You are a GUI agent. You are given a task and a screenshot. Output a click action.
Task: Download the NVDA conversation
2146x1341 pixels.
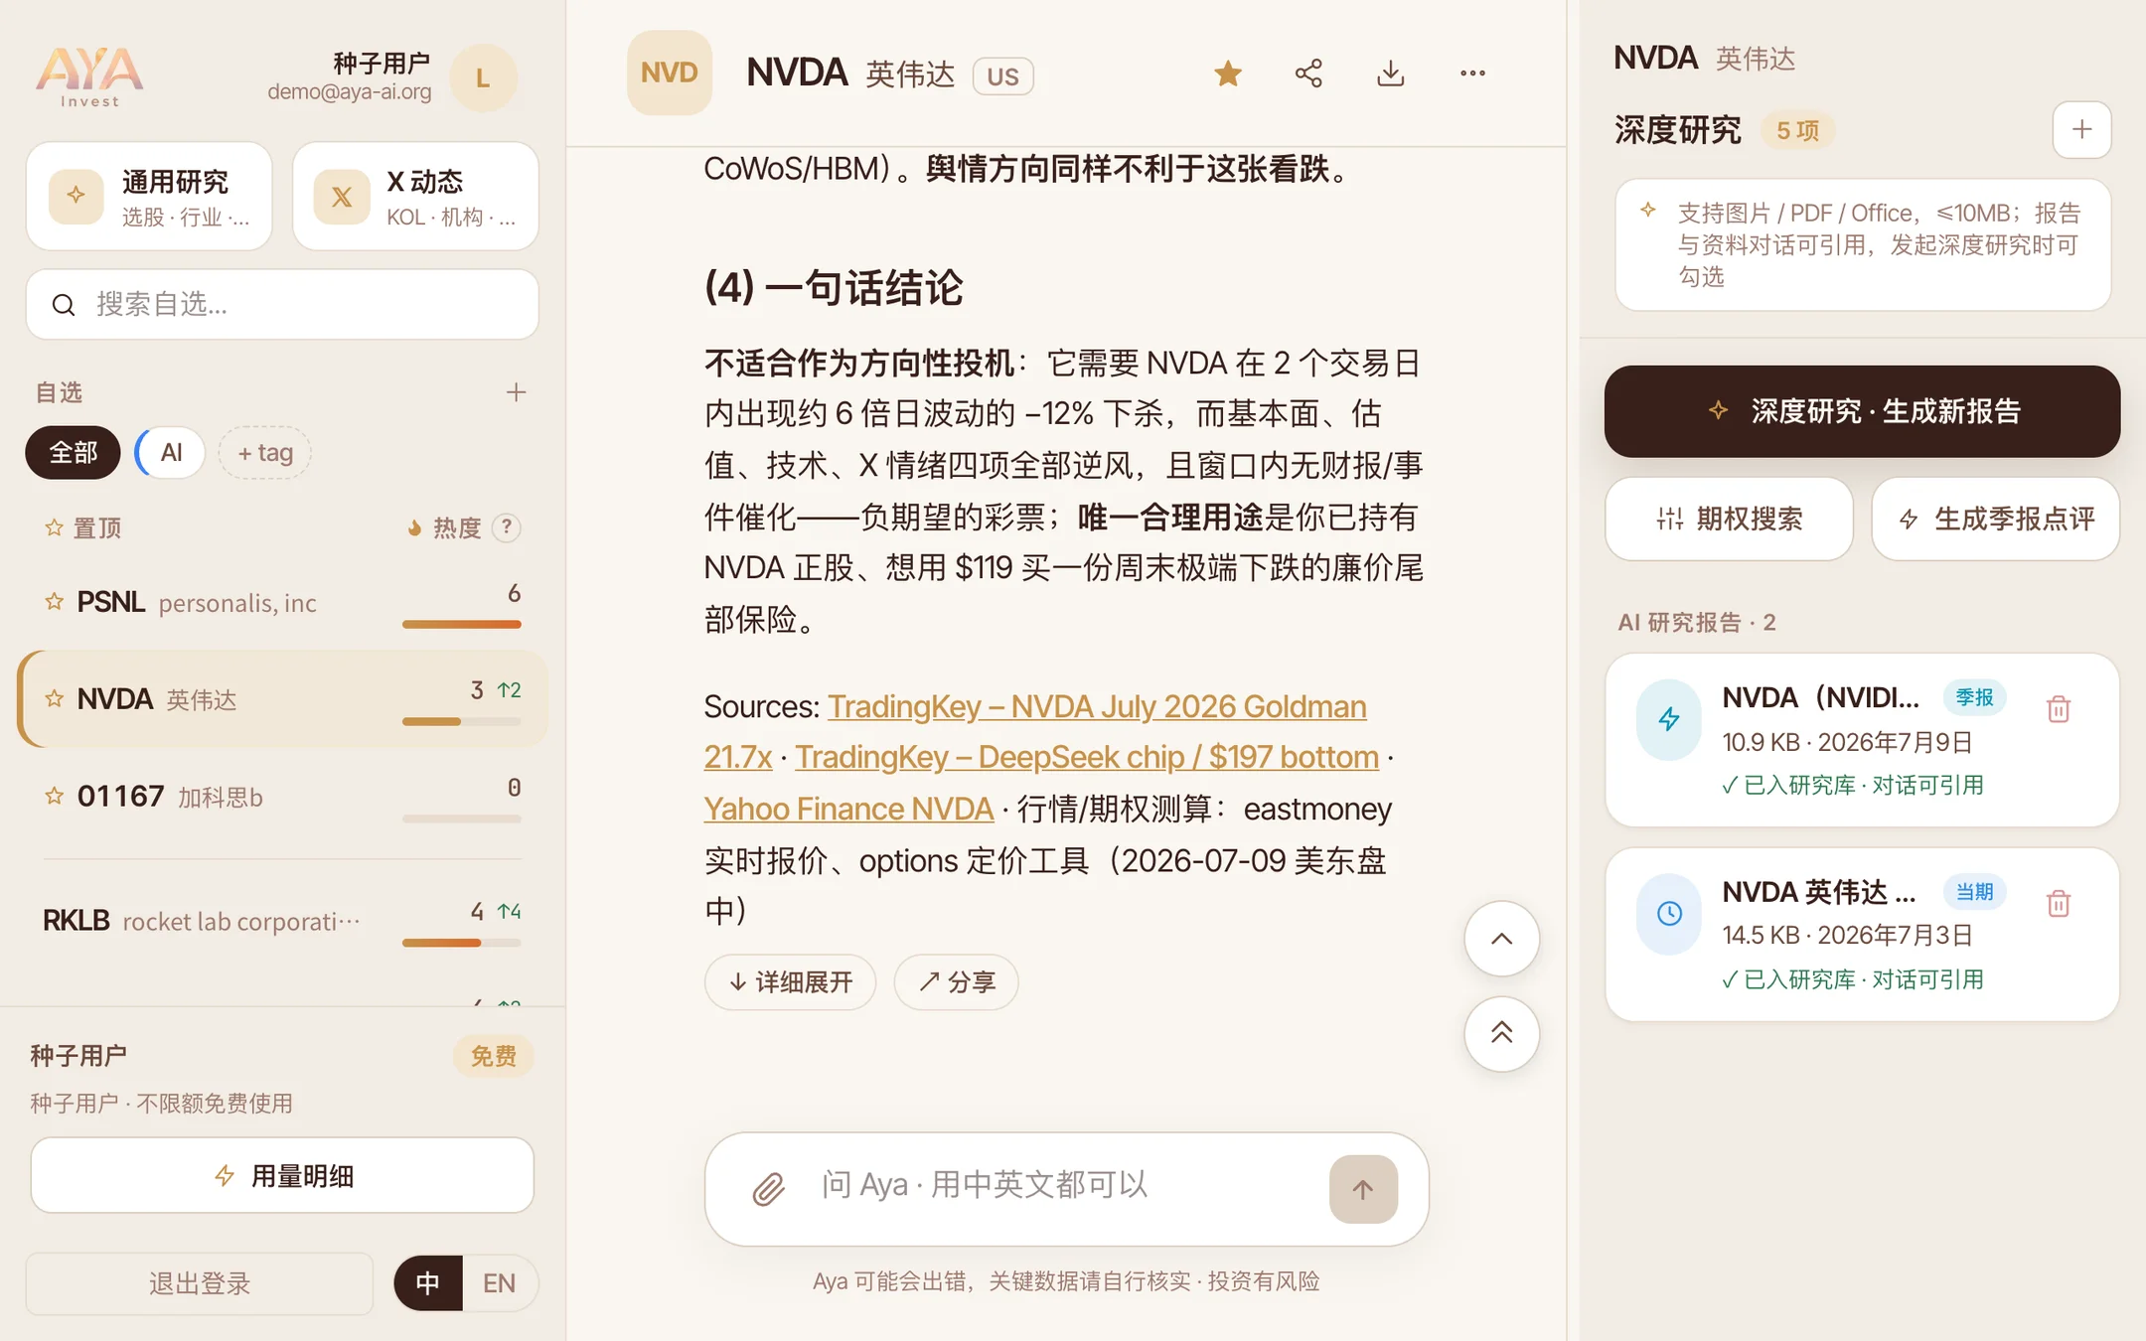click(x=1391, y=74)
